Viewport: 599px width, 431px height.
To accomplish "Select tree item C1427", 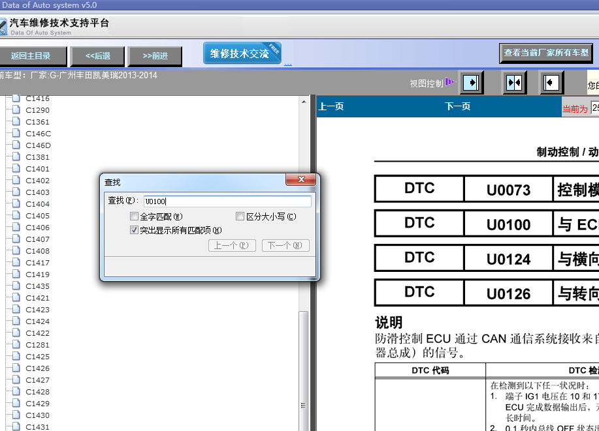I will tap(37, 380).
